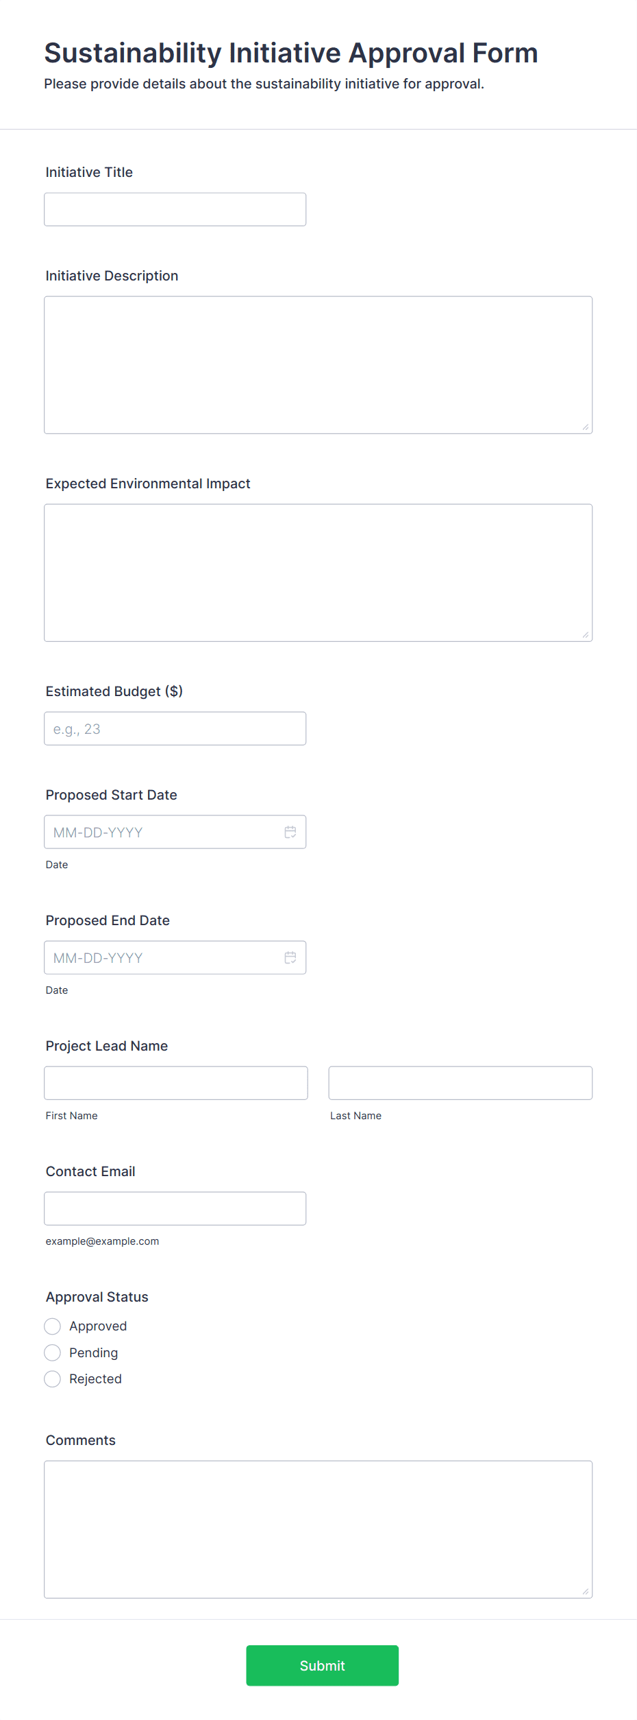Focus the Initiative Title text field
The width and height of the screenshot is (637, 1720).
175,209
